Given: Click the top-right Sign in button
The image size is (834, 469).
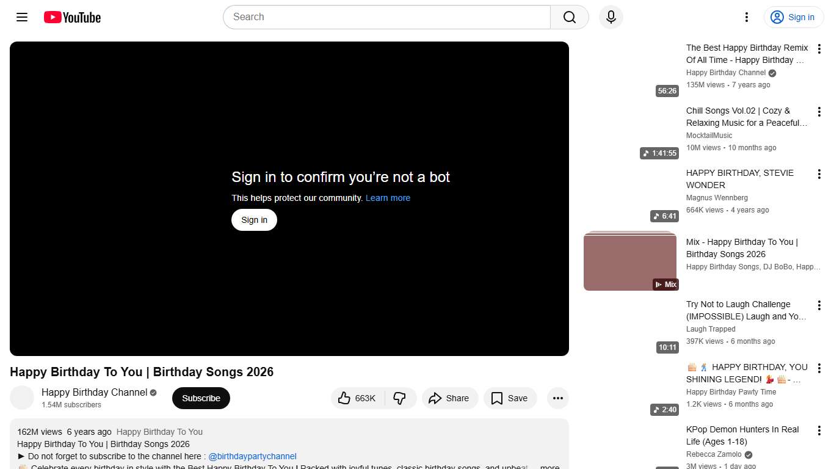Looking at the screenshot, I should (793, 17).
